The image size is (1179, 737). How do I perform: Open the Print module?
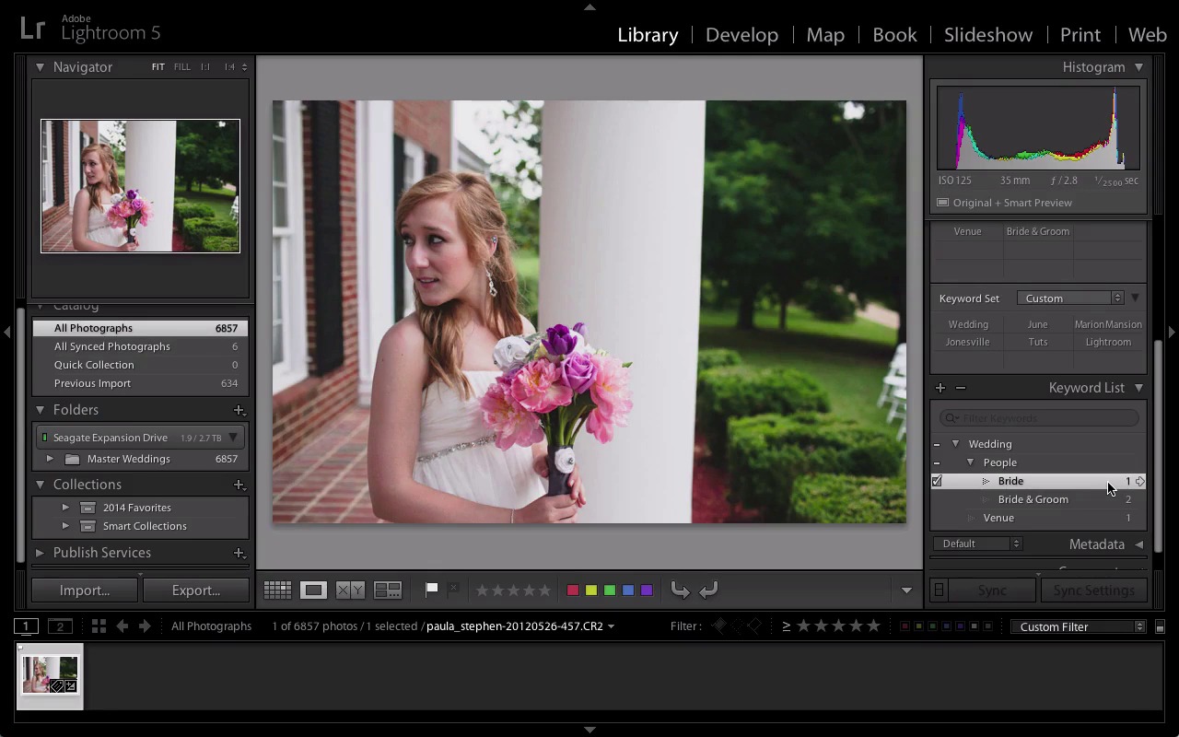(1080, 35)
